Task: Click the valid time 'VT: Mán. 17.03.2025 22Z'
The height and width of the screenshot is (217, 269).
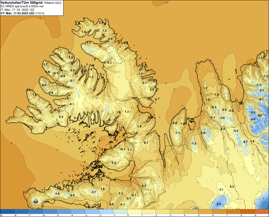Action: point(17,13)
